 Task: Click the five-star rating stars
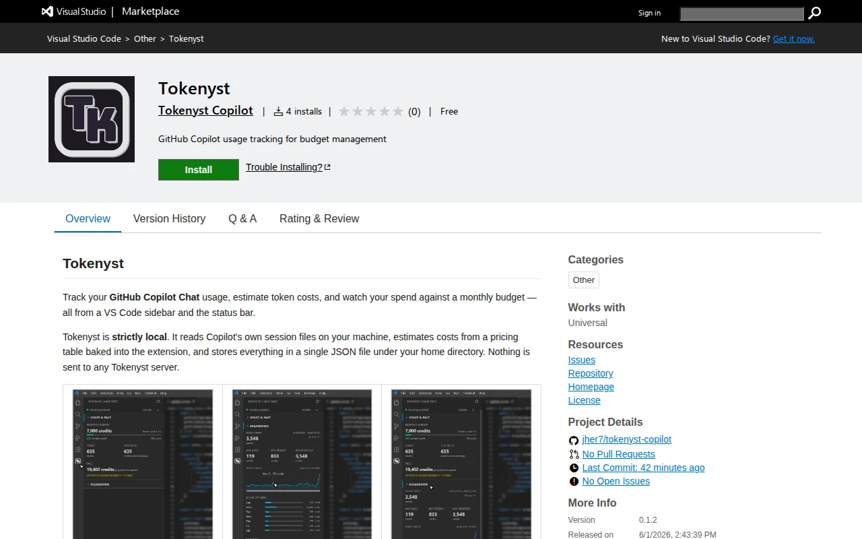tap(371, 112)
